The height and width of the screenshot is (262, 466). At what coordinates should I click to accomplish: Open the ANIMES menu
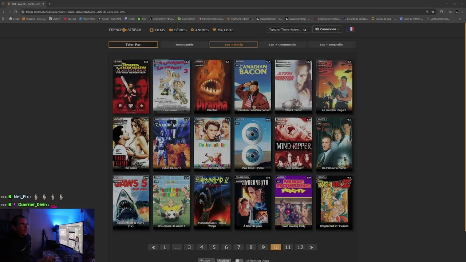(200, 30)
